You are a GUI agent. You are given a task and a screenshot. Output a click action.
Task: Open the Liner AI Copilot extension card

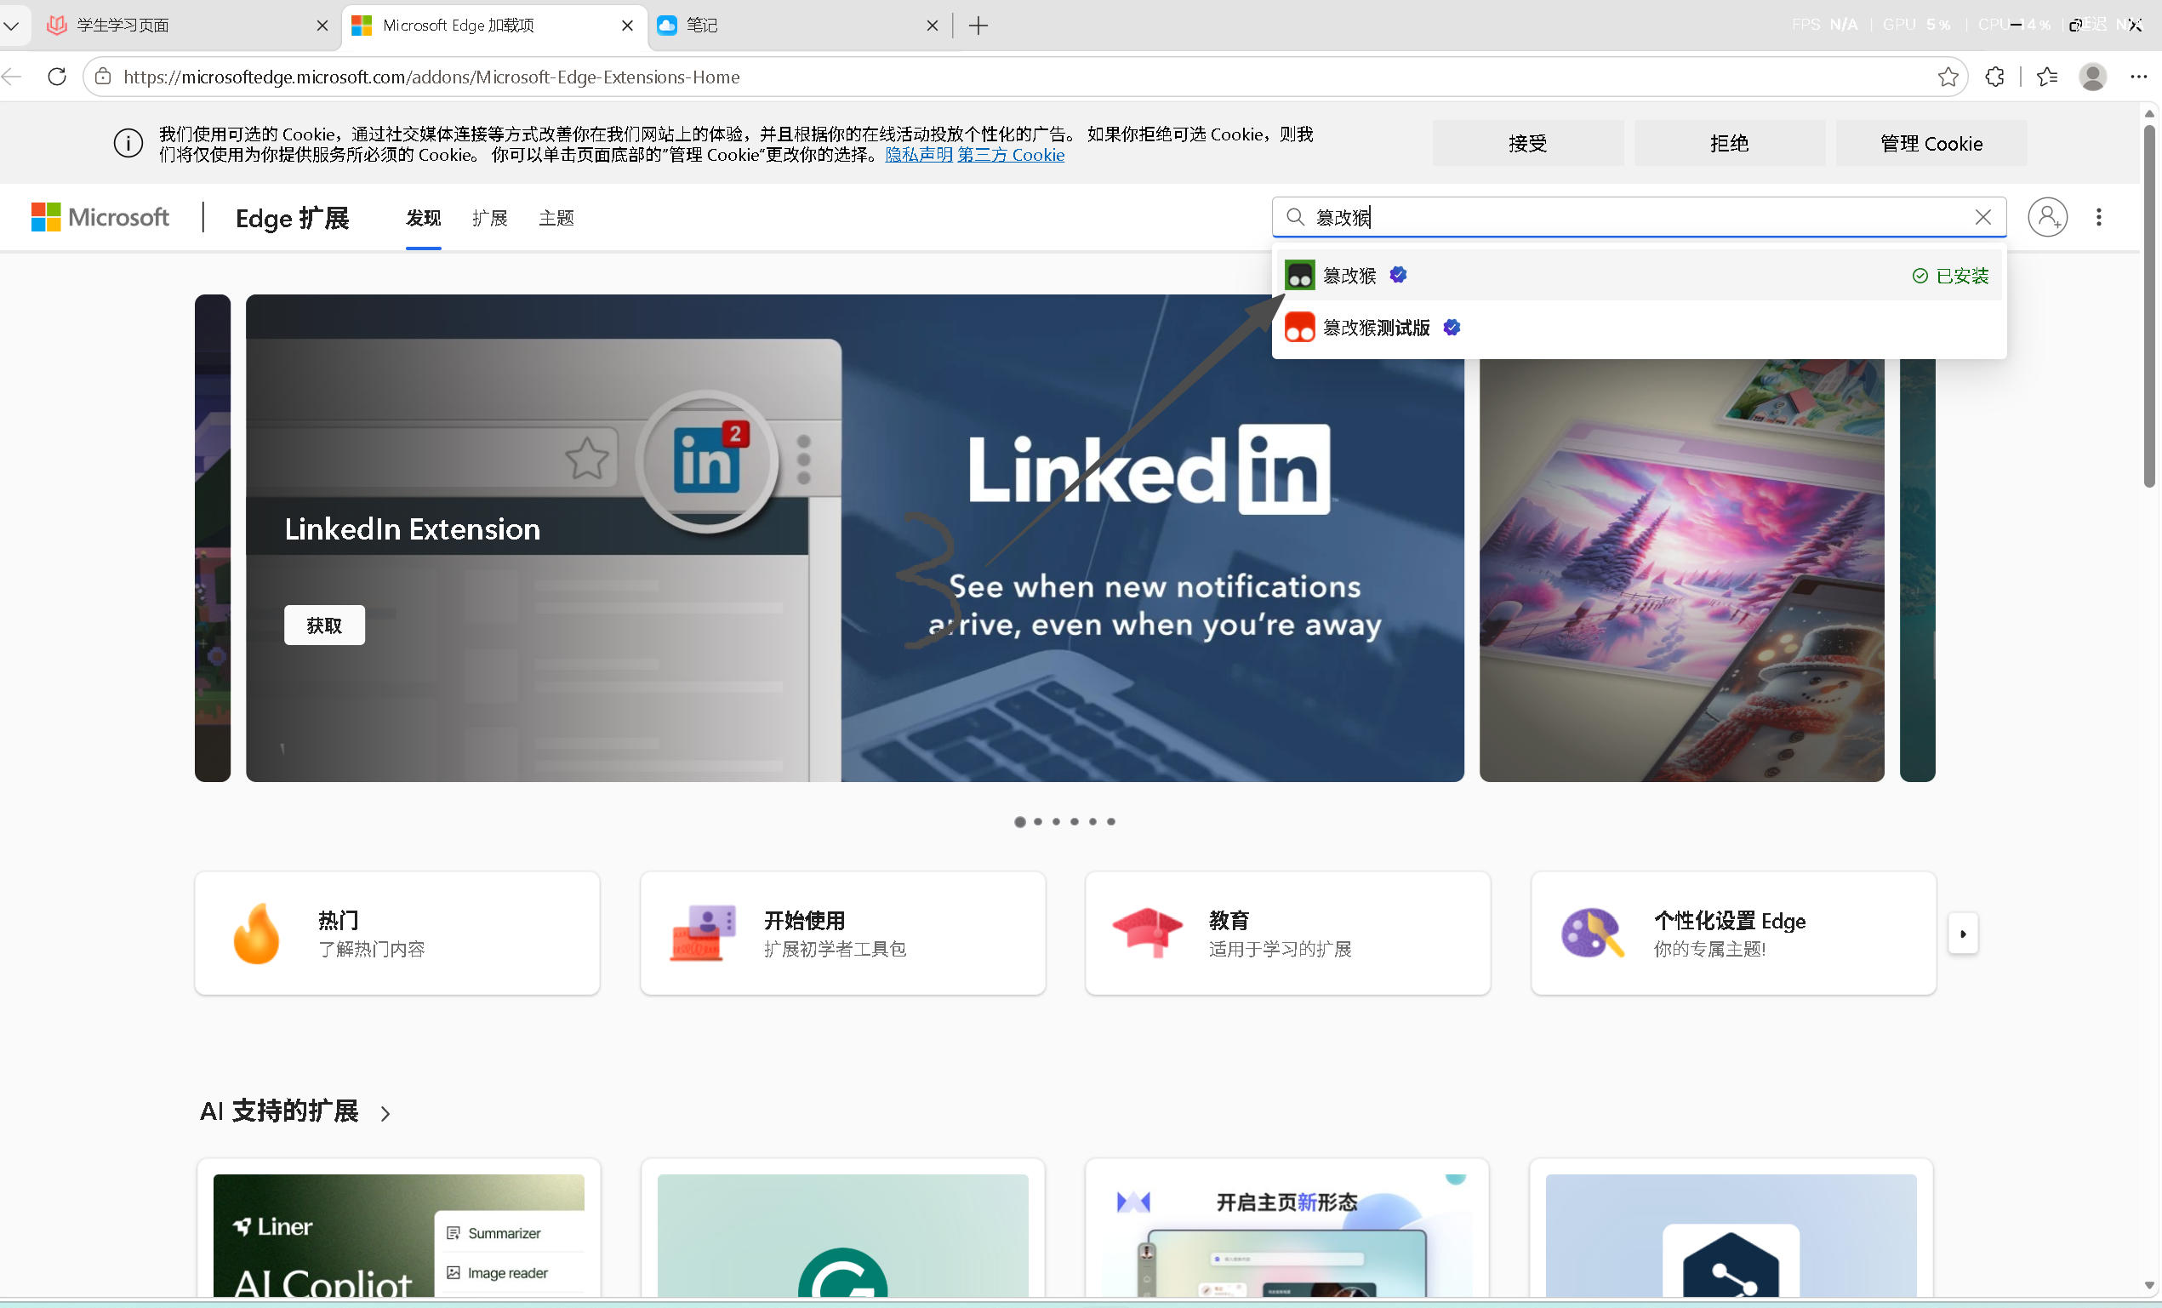click(398, 1229)
